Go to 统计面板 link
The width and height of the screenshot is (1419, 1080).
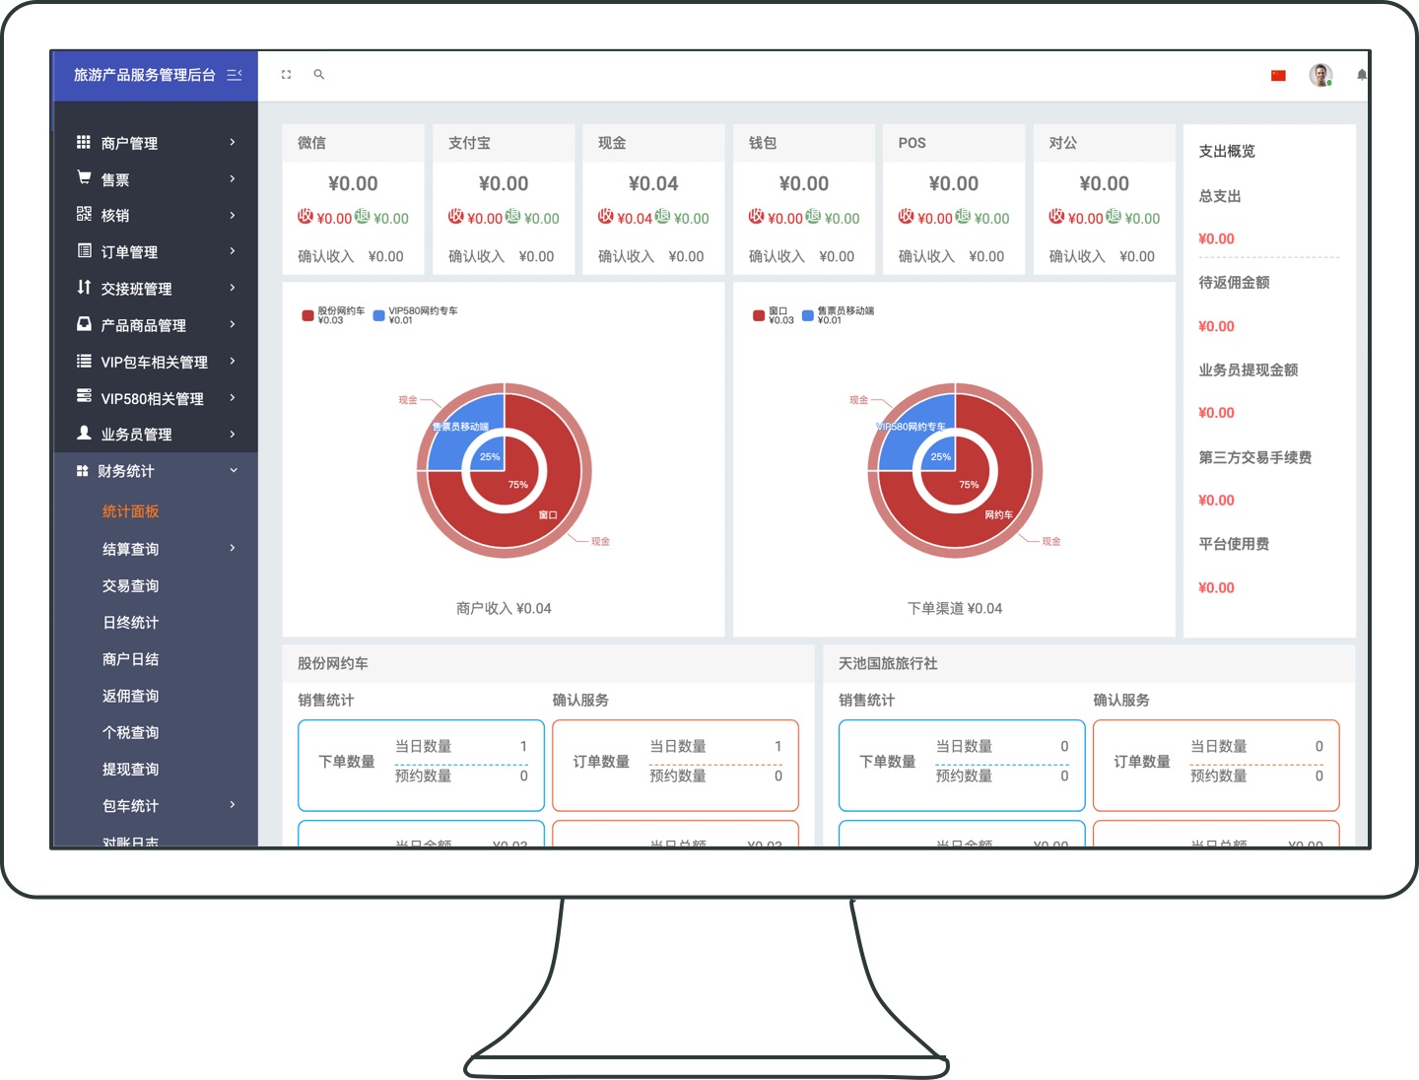click(130, 511)
